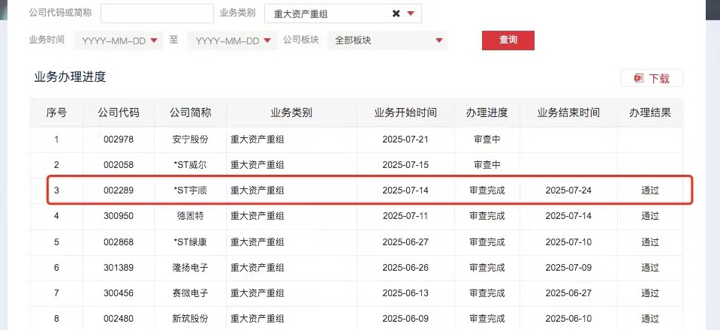Image resolution: width=720 pixels, height=330 pixels.
Task: Click the 公司代码 column header
Action: point(119,113)
